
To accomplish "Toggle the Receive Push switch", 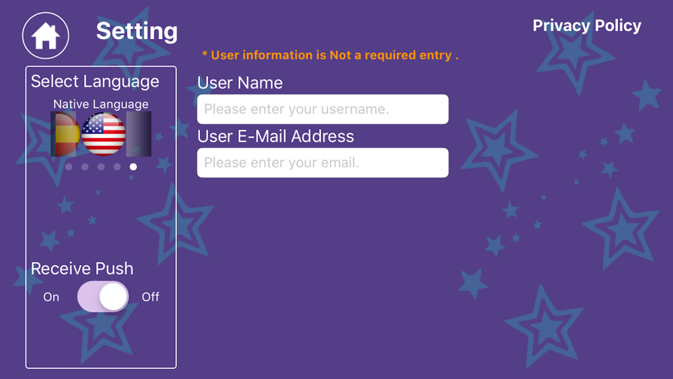I will pos(103,297).
